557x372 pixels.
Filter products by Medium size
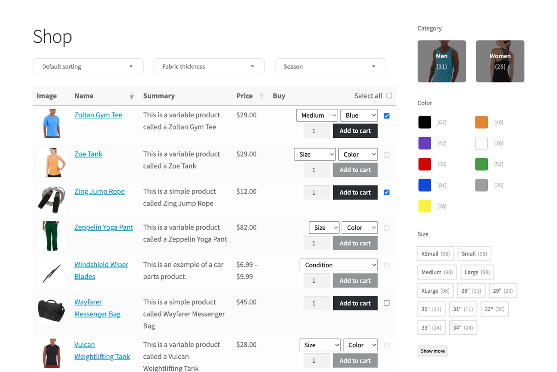click(437, 272)
